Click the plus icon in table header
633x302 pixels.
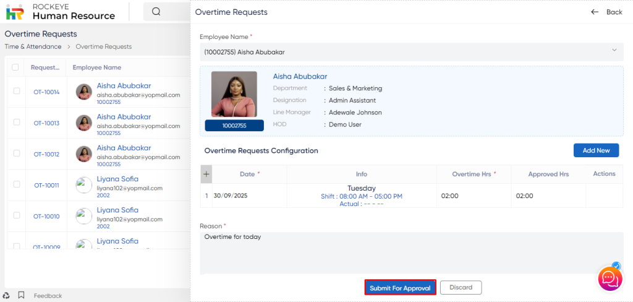coord(206,174)
